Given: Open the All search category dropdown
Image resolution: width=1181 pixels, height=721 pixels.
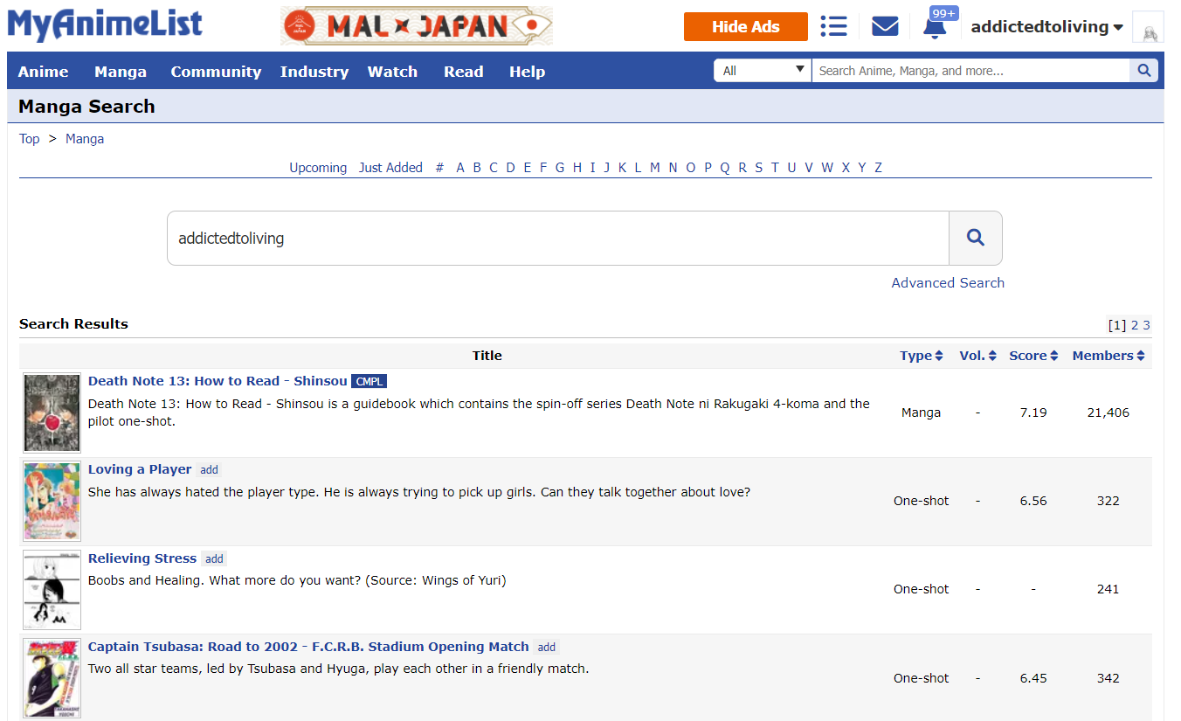Looking at the screenshot, I should (763, 71).
